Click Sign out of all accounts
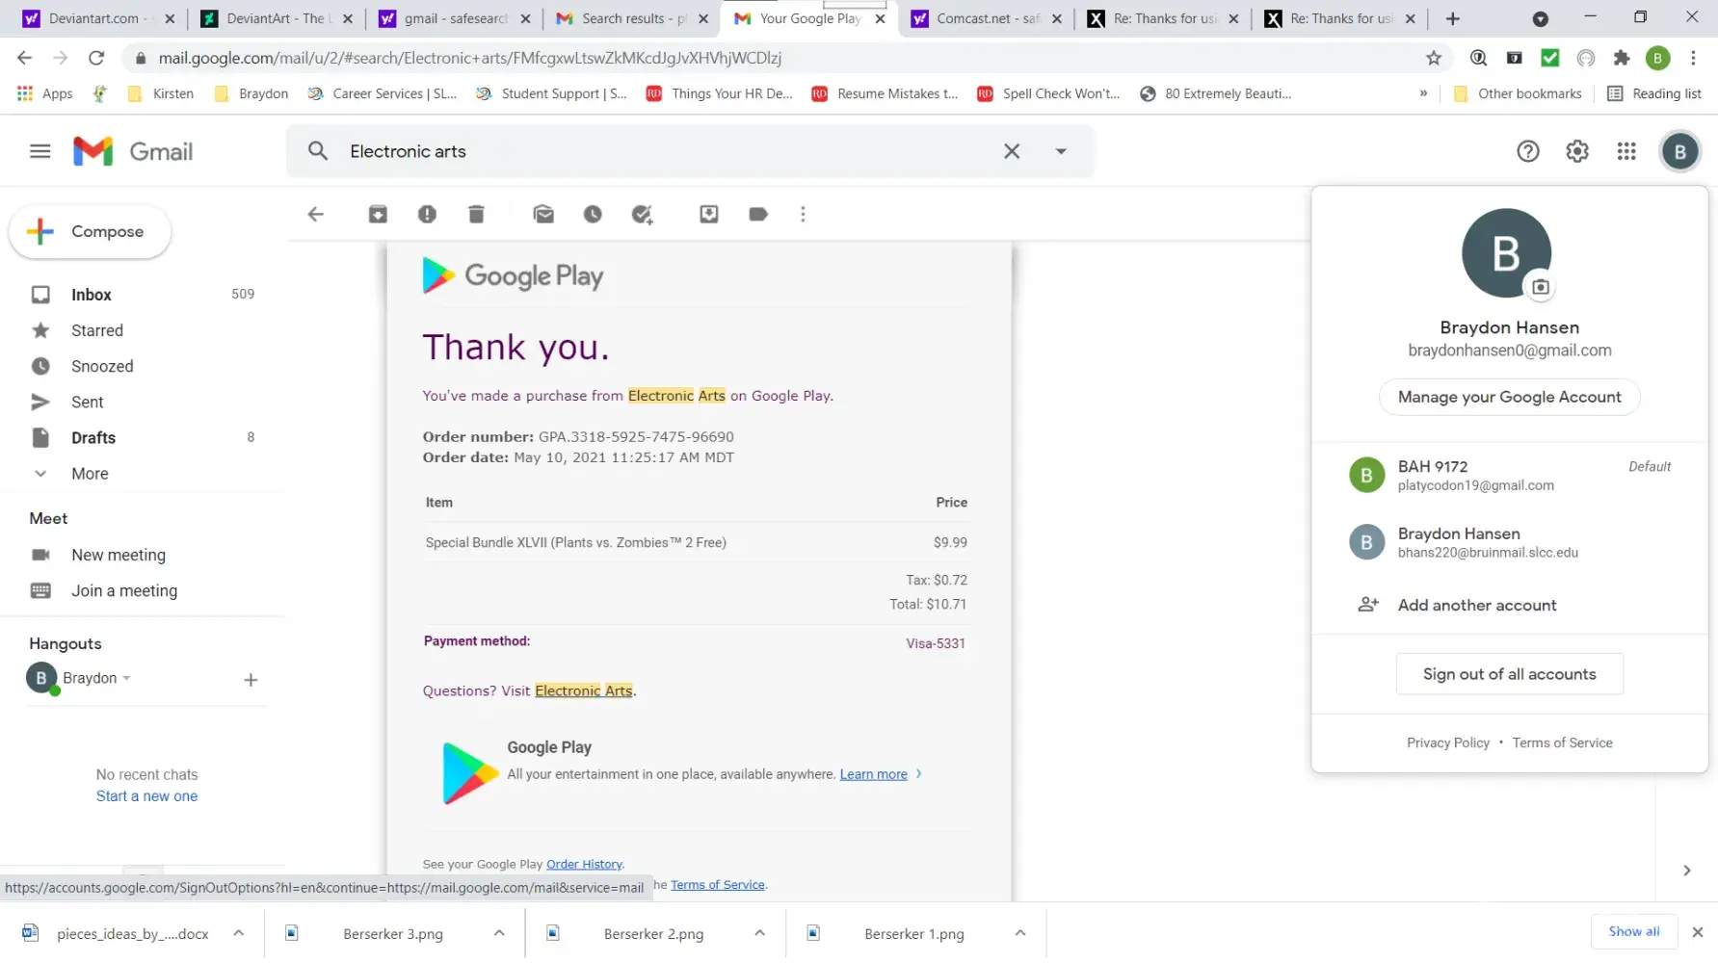 click(1509, 674)
